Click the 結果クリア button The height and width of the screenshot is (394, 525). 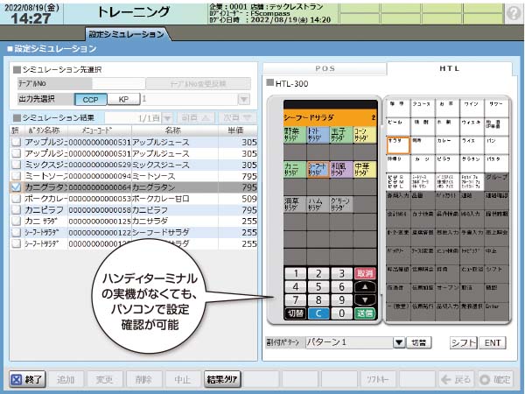pos(222,379)
